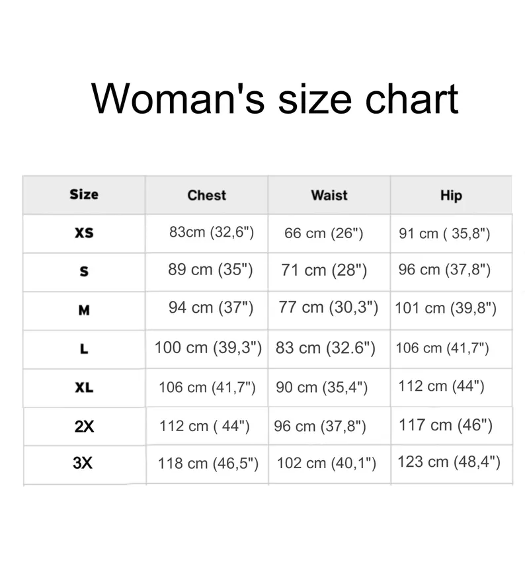The image size is (525, 564).
Task: Select the XS hip value 91 cm
Action: [444, 233]
